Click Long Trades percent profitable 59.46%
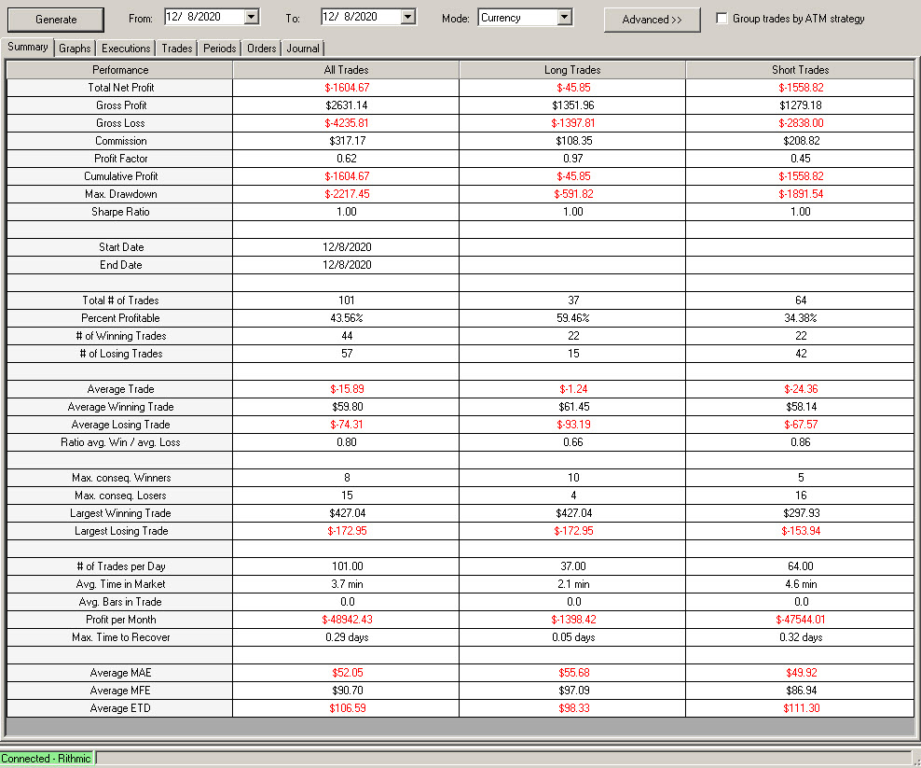Screen dimensions: 921x768 tap(573, 318)
